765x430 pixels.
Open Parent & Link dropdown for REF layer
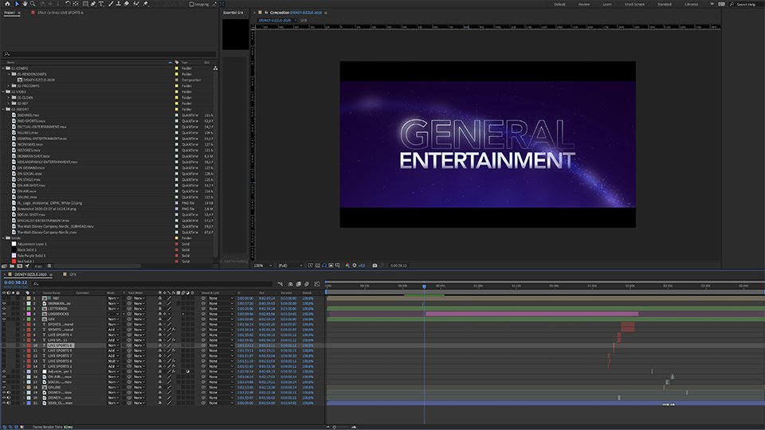coord(221,298)
